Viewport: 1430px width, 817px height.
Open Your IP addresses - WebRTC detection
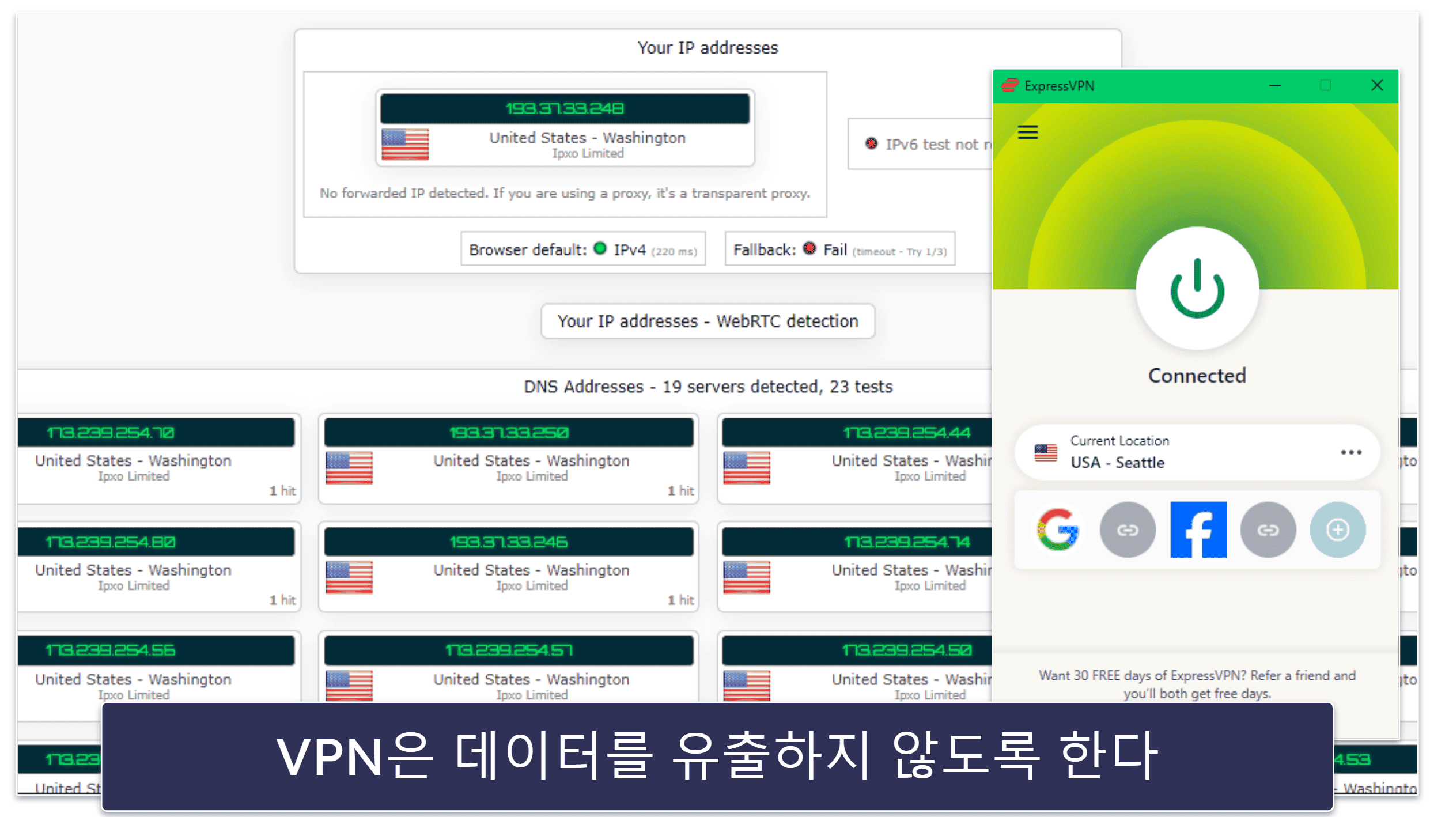tap(708, 321)
